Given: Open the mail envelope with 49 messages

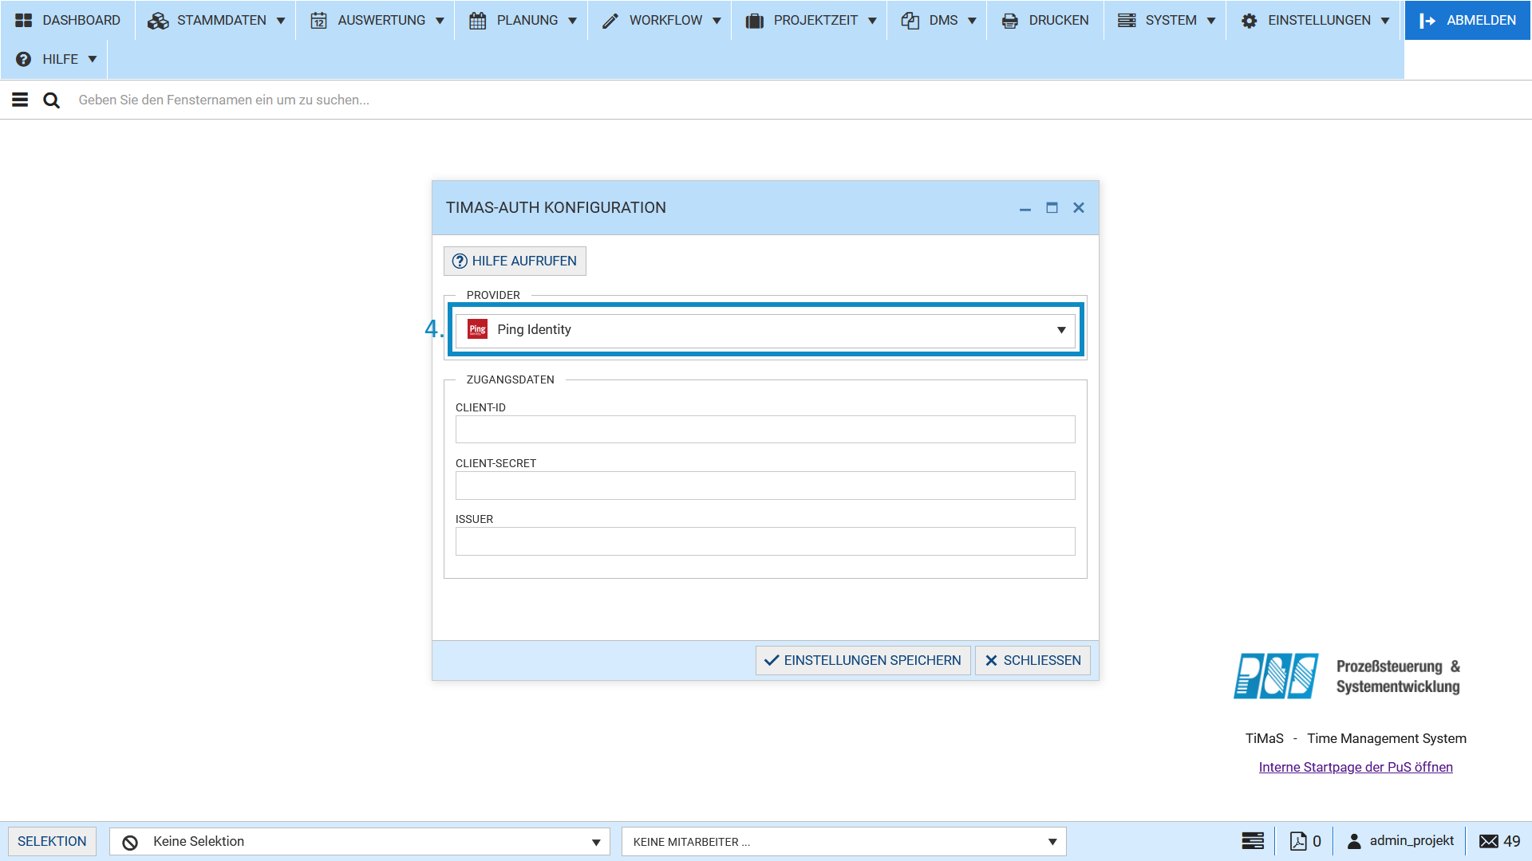Looking at the screenshot, I should [x=1488, y=841].
